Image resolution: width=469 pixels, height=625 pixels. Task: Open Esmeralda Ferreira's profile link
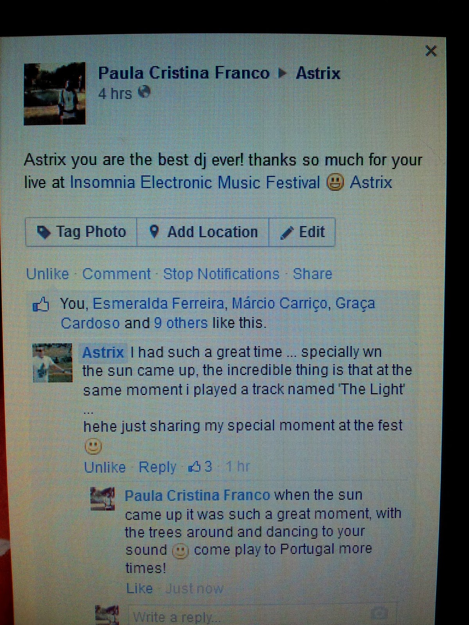click(158, 304)
